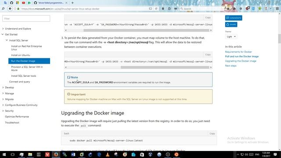Open the Theme dropdown set to Light
This screenshot has height=158, width=281.
point(231,36)
